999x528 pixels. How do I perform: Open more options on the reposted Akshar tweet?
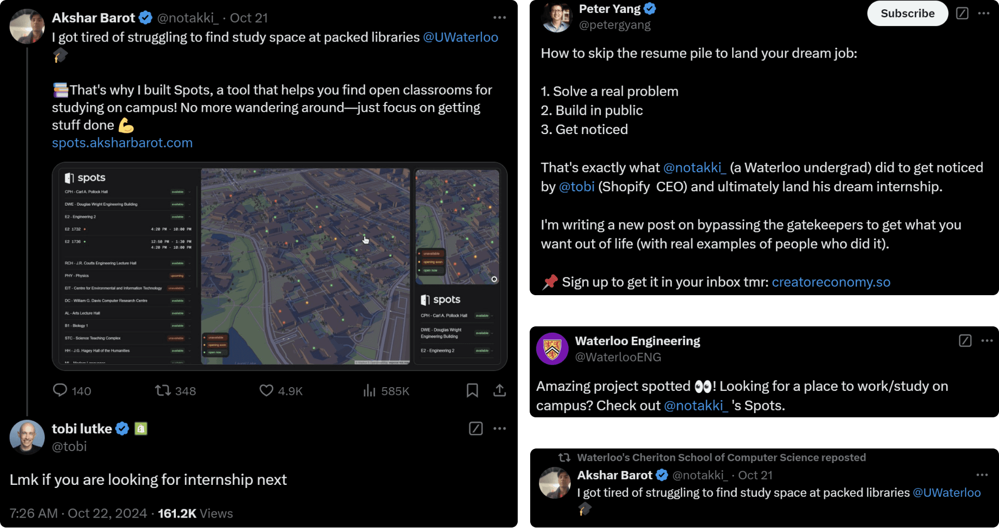click(983, 474)
